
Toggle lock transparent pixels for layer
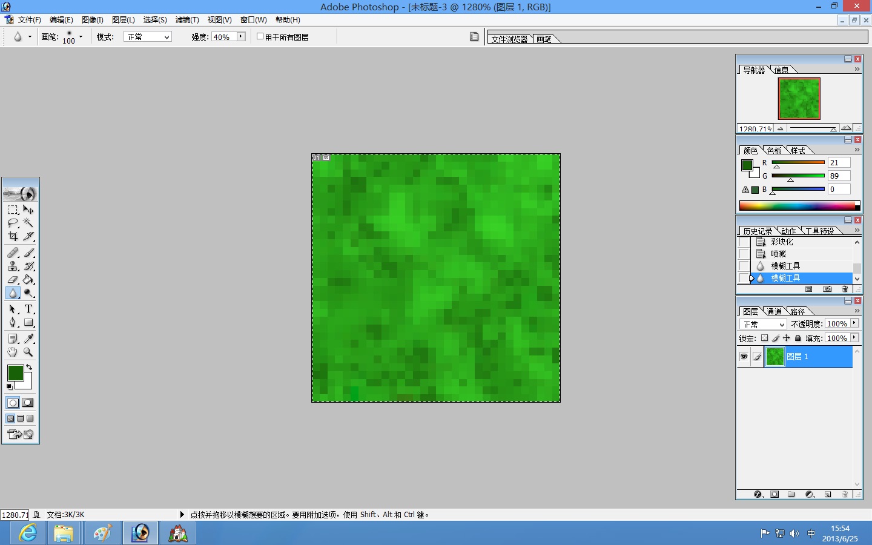[x=764, y=339]
